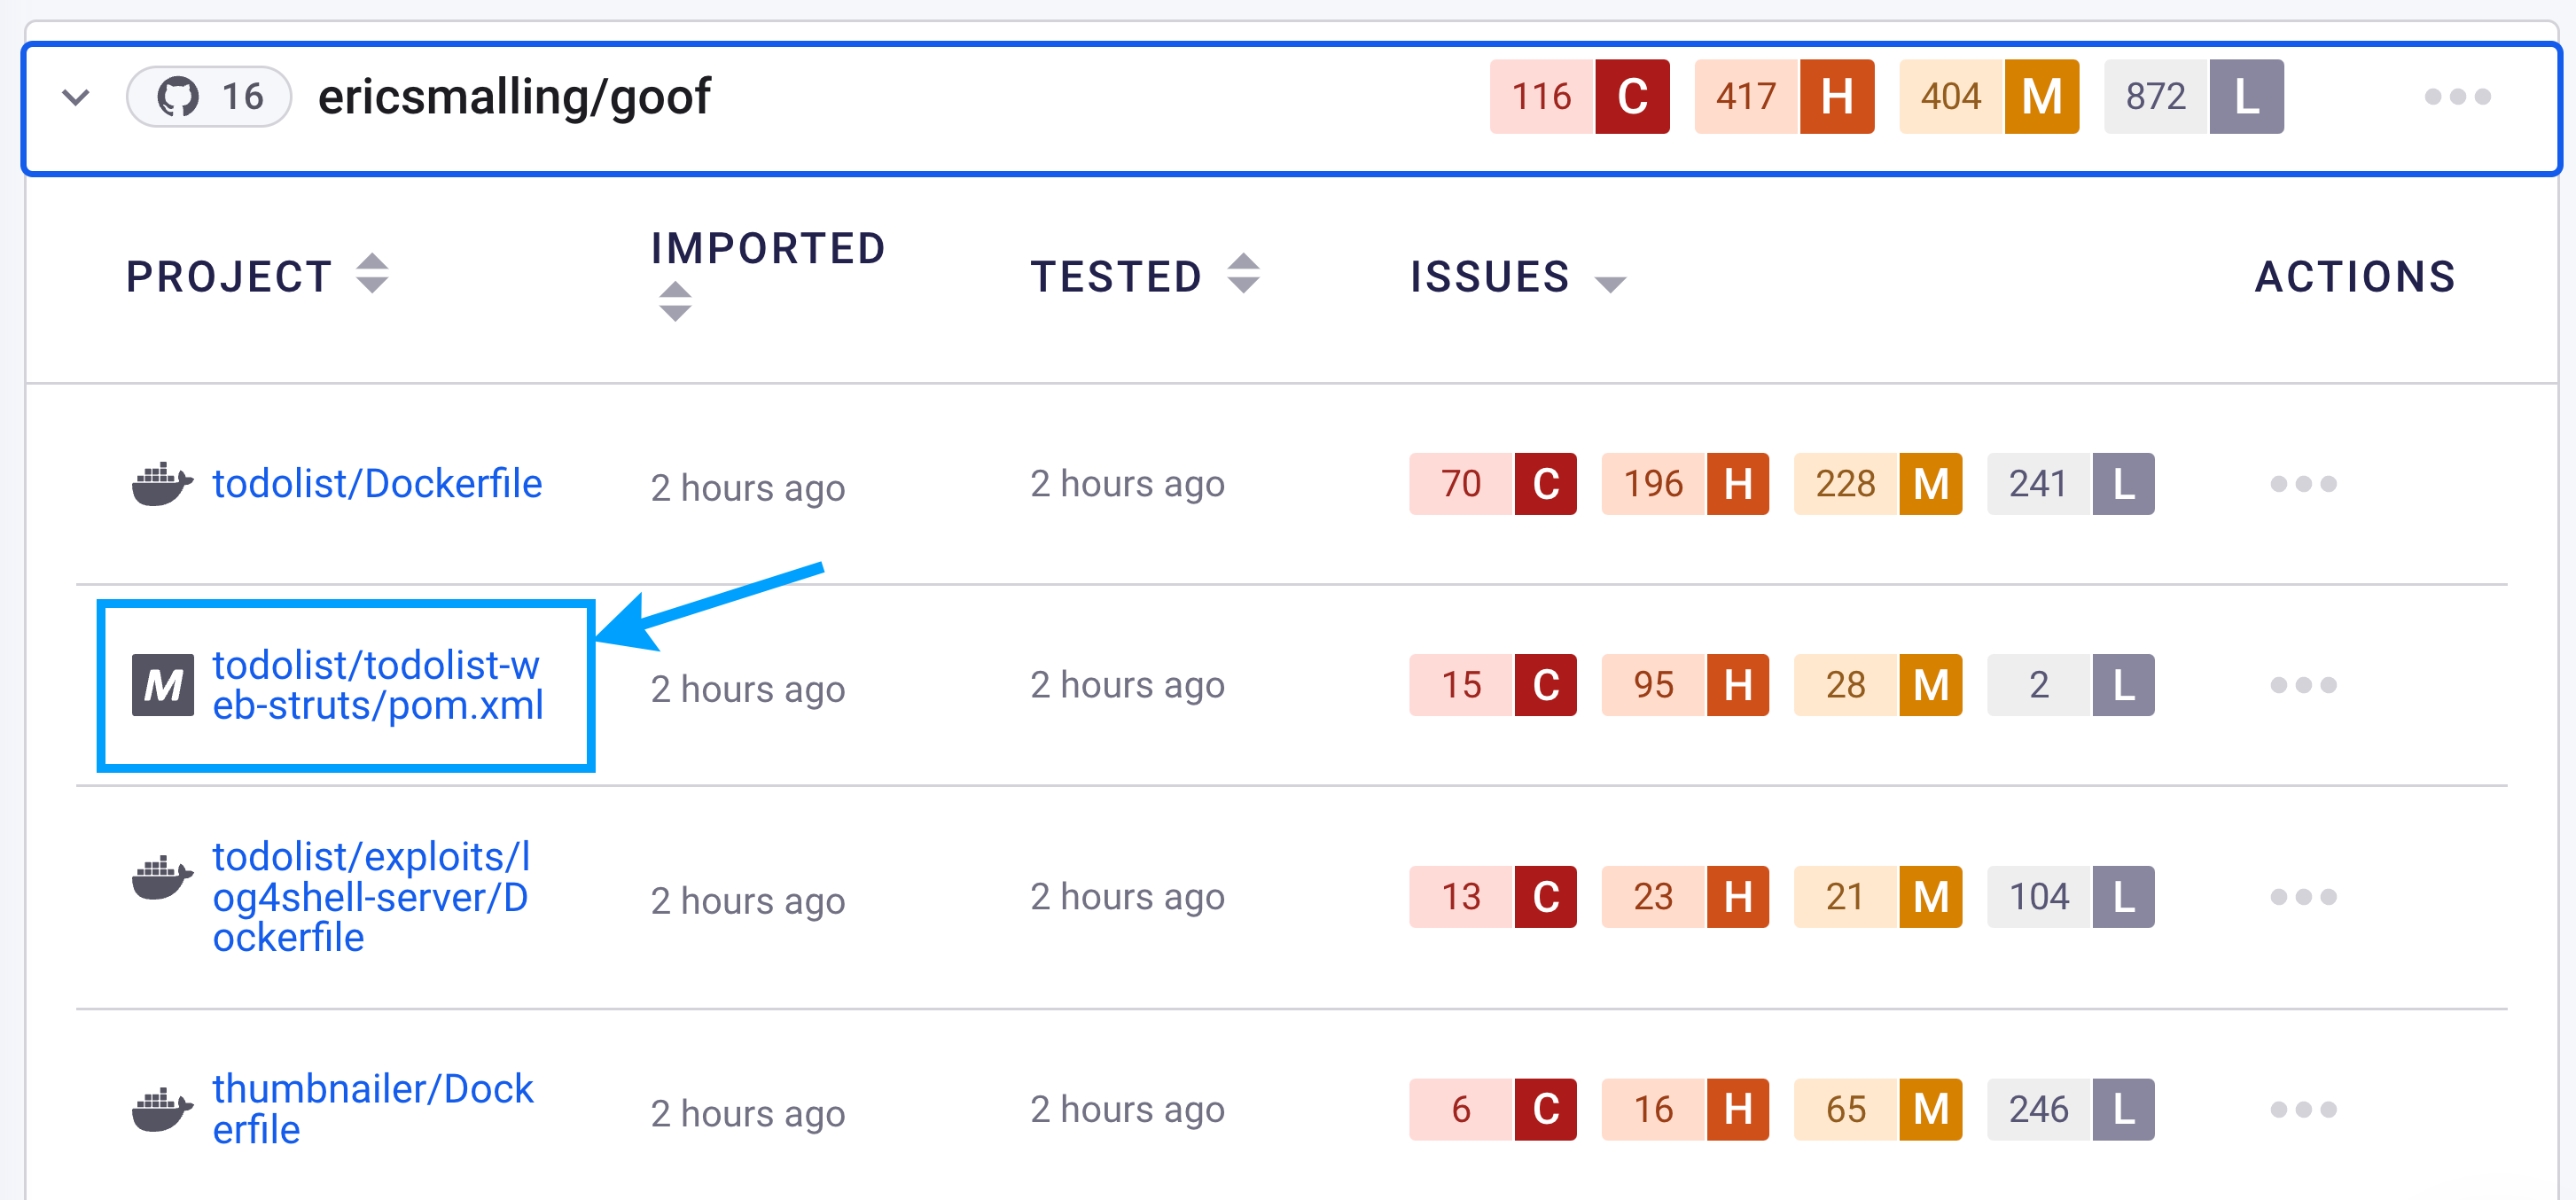Screen dimensions: 2576x1200
Task: Click the GitHub icon badge showing 16
Action: [x=209, y=97]
